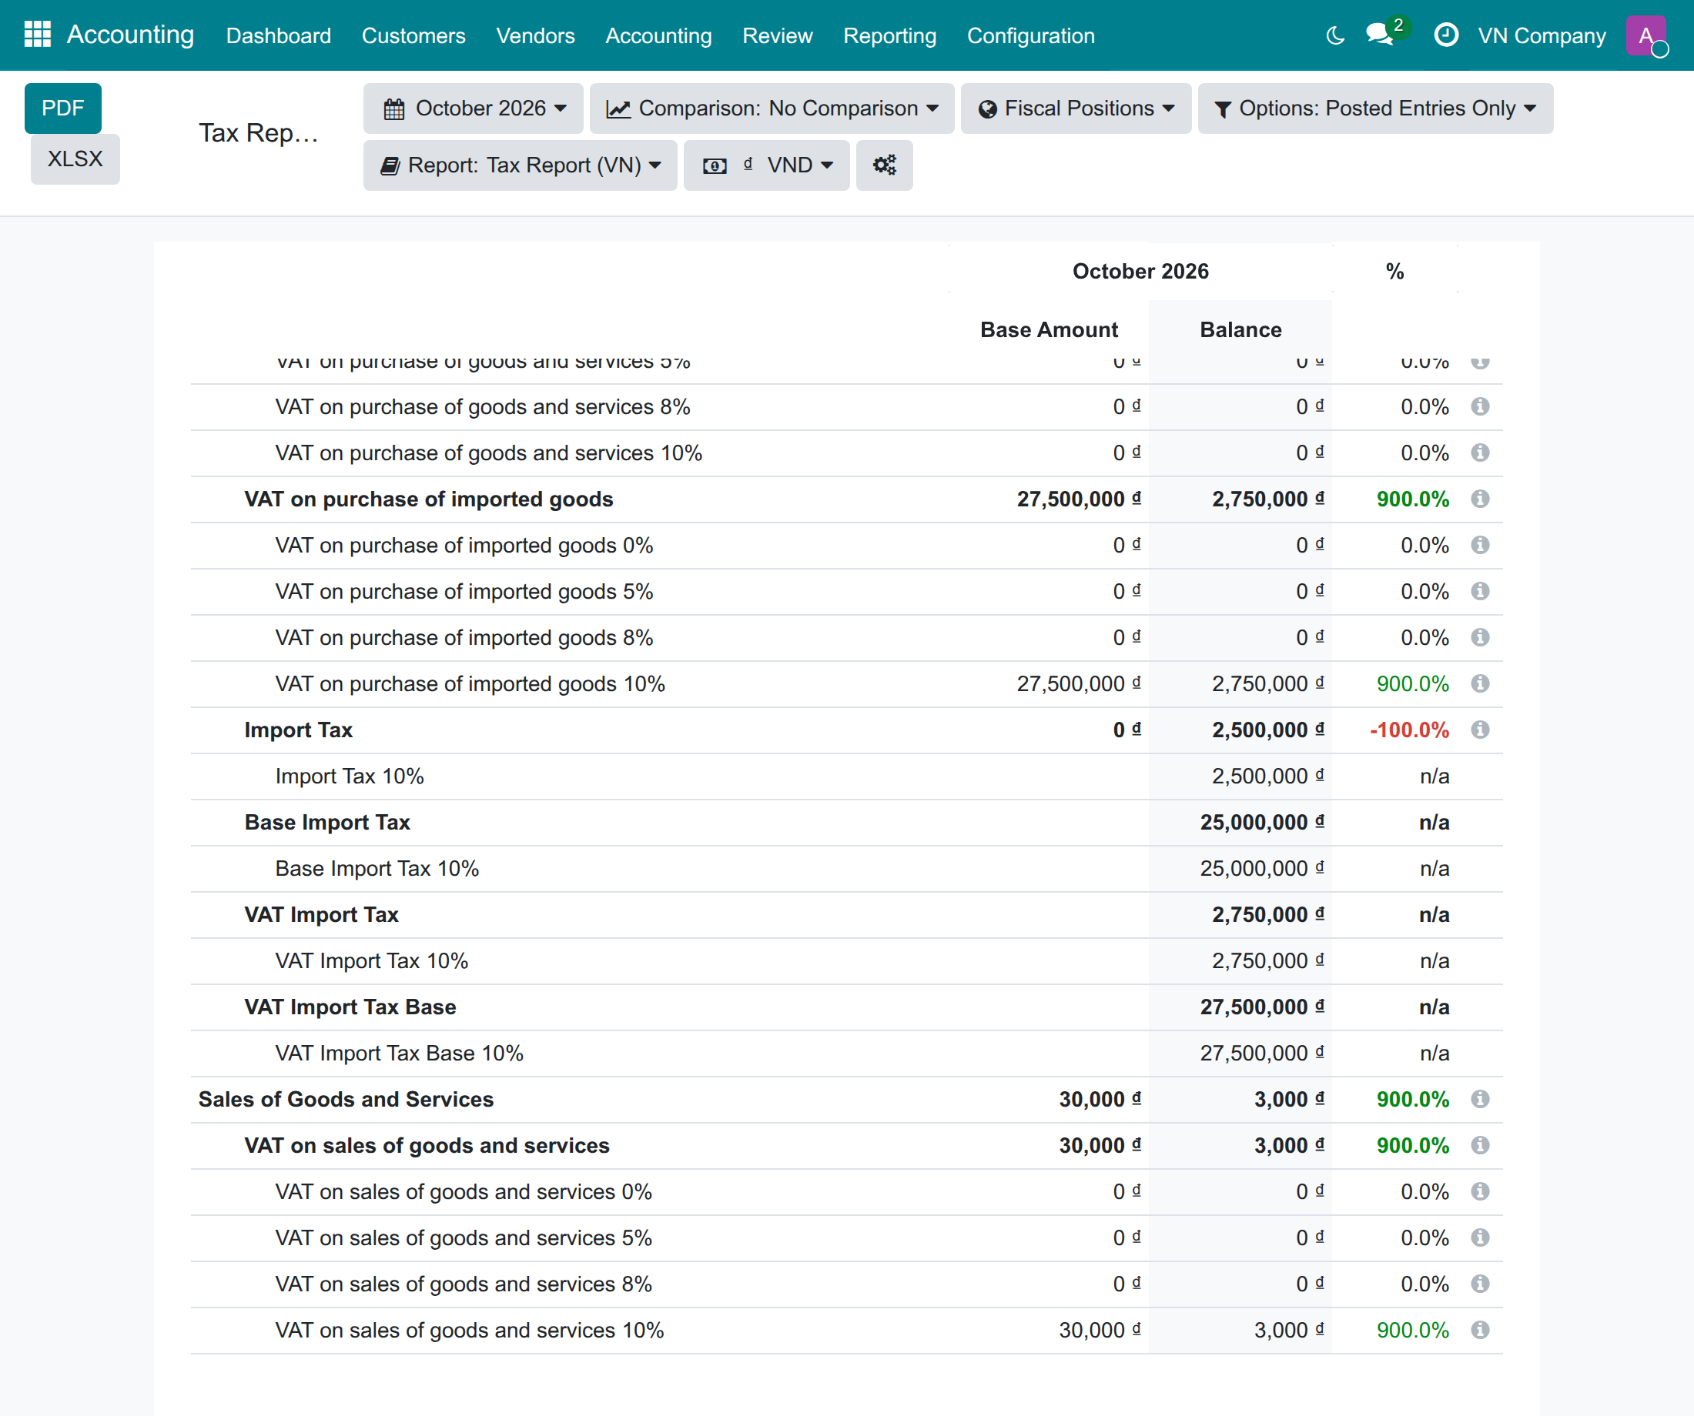Click Import Tax 10% row label
This screenshot has height=1416, width=1694.
[x=350, y=776]
